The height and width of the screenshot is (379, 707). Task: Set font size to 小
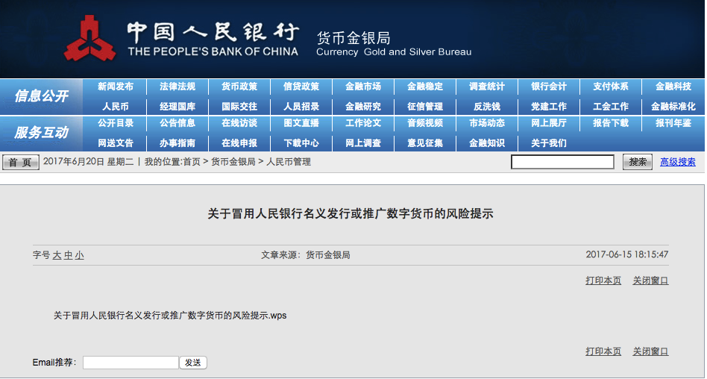(x=79, y=255)
